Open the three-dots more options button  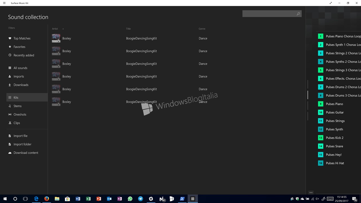point(311,193)
